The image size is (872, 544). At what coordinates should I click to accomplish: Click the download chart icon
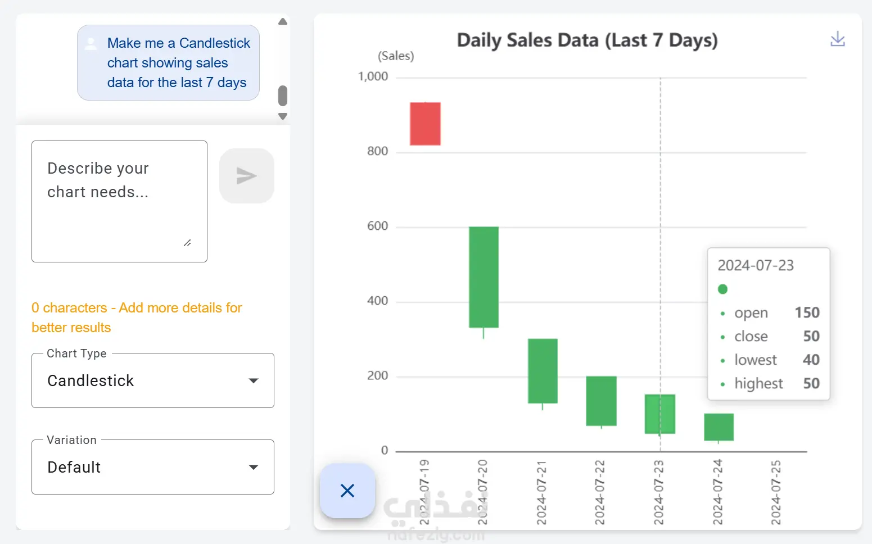coord(838,39)
